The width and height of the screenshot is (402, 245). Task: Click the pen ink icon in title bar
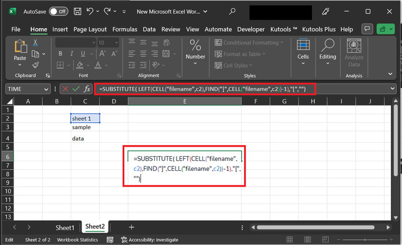[326, 11]
